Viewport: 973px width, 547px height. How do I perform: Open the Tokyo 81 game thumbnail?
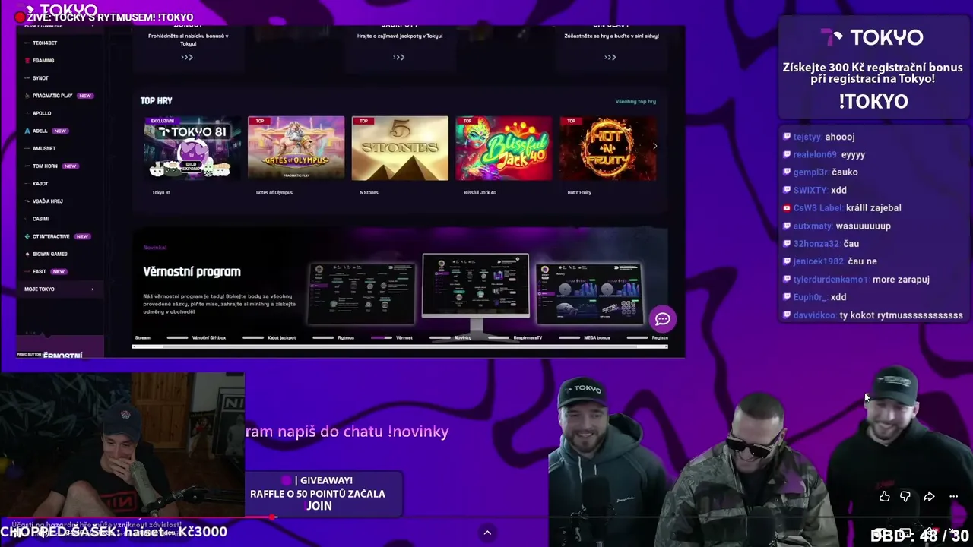[192, 148]
